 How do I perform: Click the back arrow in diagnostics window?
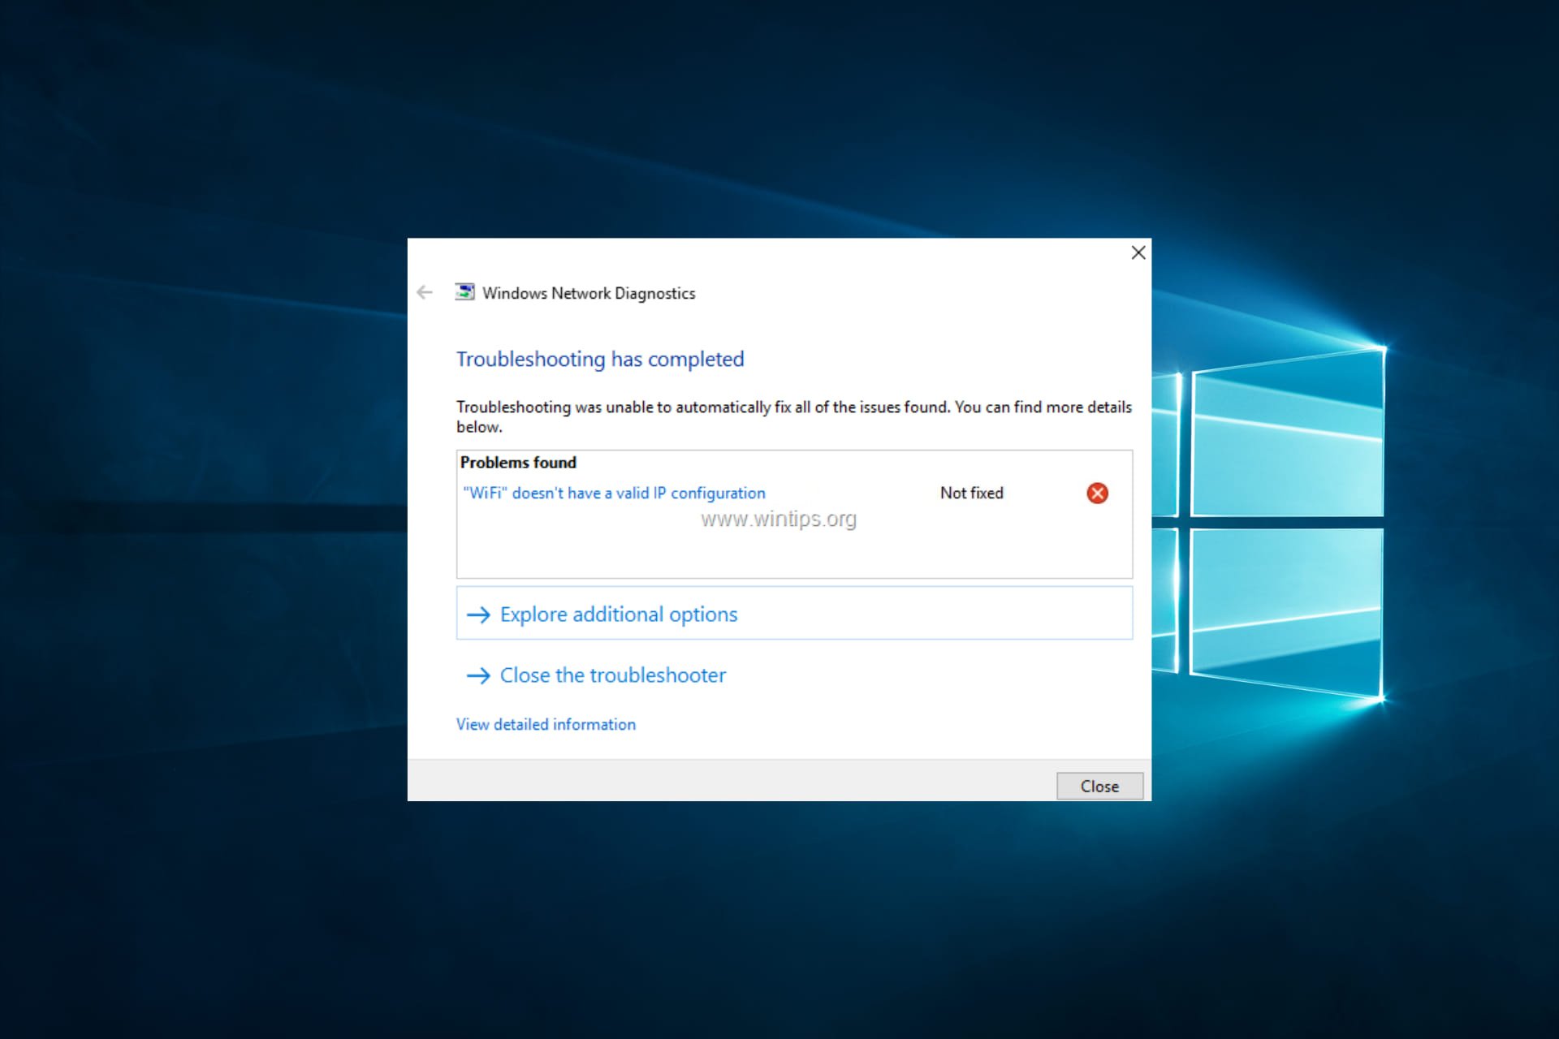coord(425,292)
